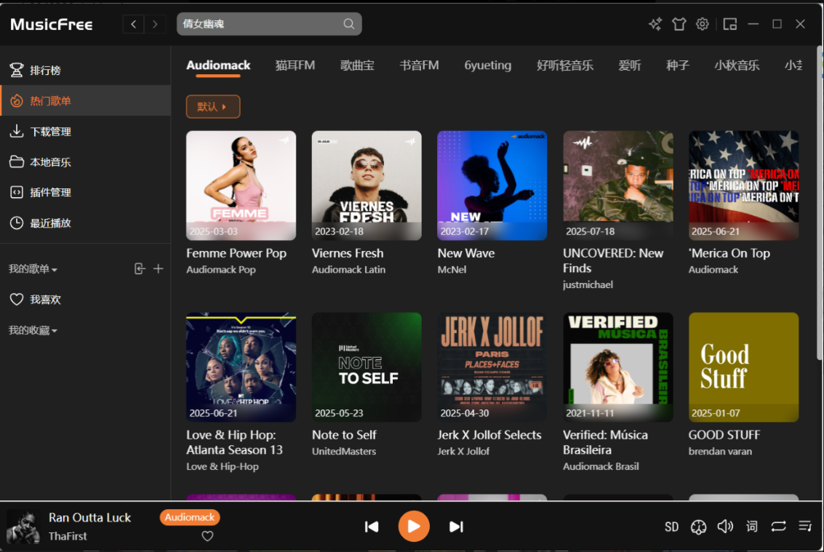Screen dimensions: 824x552
Task: Open 插件管理 plugin manager
Action: (85, 193)
